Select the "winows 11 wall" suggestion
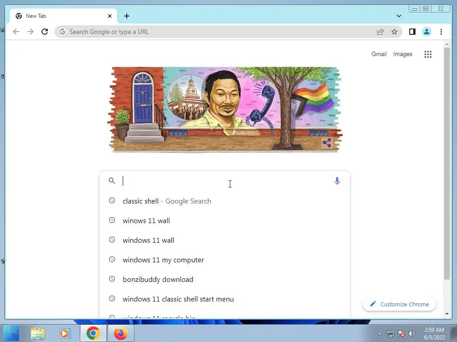The width and height of the screenshot is (457, 342). (x=224, y=220)
